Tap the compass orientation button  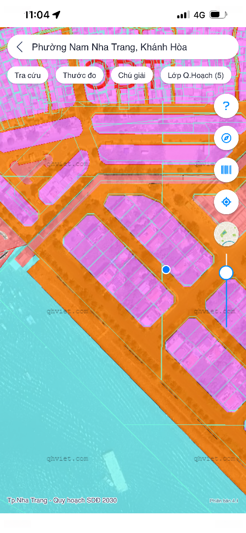[226, 138]
